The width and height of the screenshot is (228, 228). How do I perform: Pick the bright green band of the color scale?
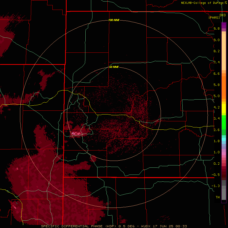coord(224,122)
